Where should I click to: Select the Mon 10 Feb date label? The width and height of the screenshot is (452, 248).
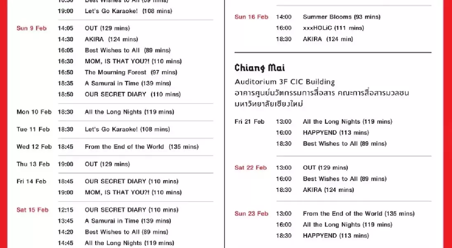click(x=34, y=112)
